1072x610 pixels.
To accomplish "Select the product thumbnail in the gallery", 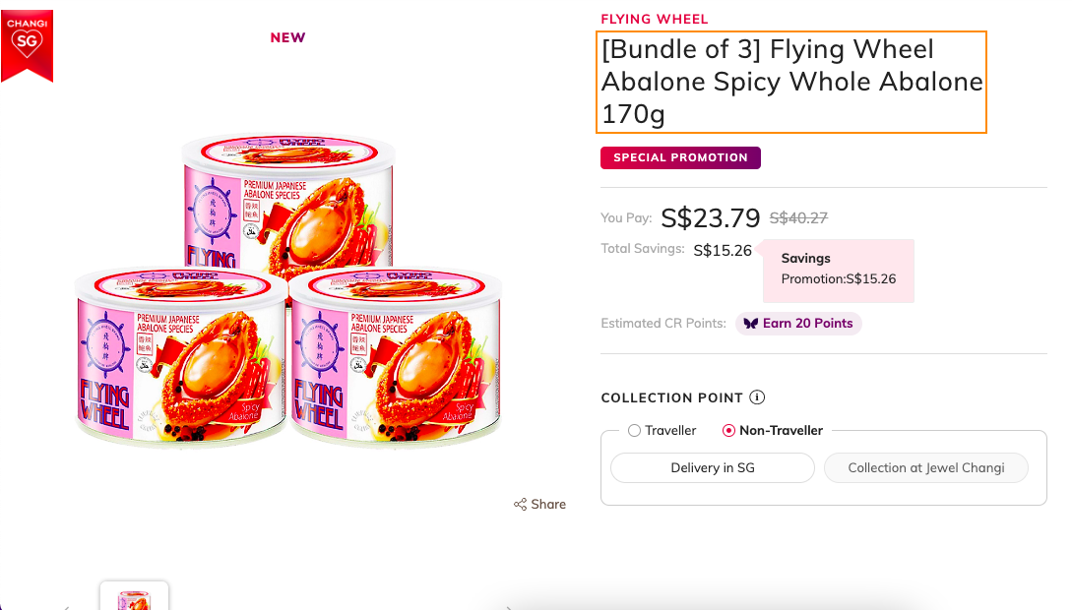I will [134, 597].
